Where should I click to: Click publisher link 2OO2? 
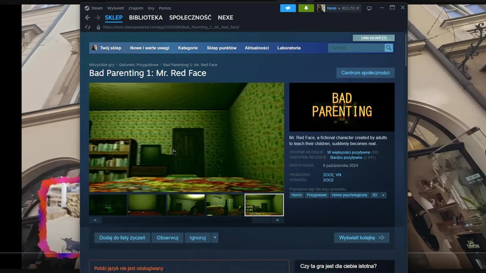pyautogui.click(x=328, y=180)
